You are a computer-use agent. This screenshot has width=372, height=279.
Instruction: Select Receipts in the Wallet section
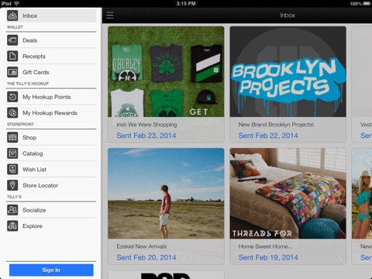pos(34,57)
